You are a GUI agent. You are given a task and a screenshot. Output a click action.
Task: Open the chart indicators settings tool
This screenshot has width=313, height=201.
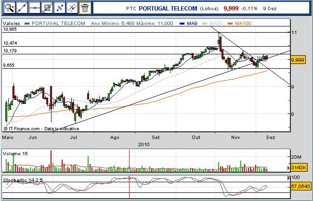(47, 8)
